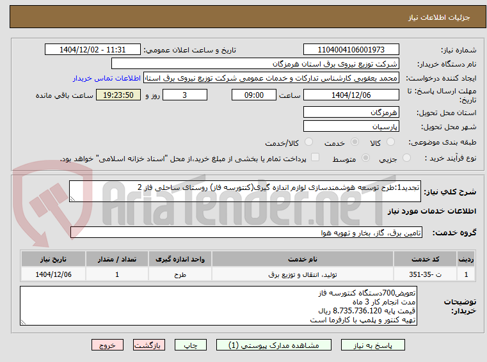Click the buyer notes textarea resize handle

[23, 322]
